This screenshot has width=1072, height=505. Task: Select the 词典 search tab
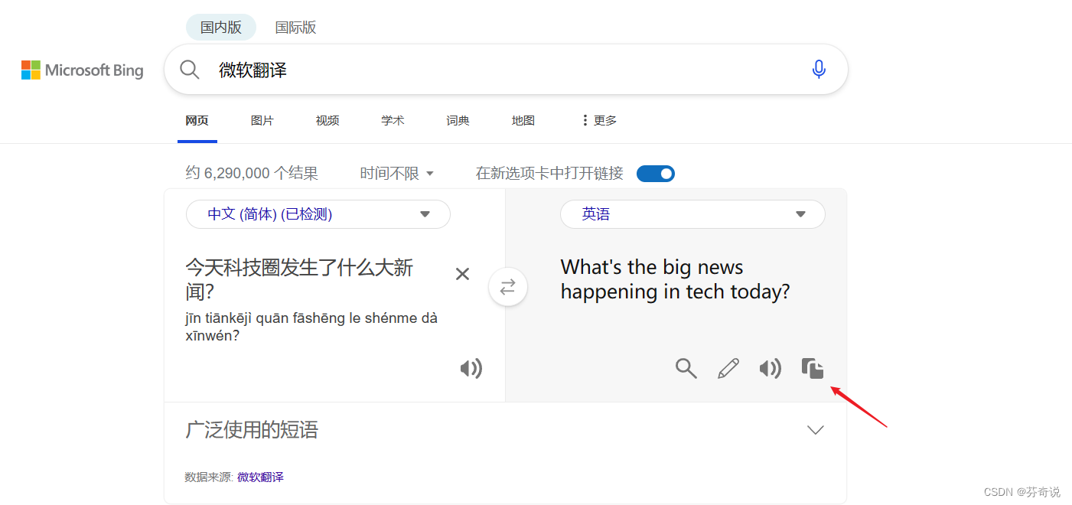tap(458, 120)
